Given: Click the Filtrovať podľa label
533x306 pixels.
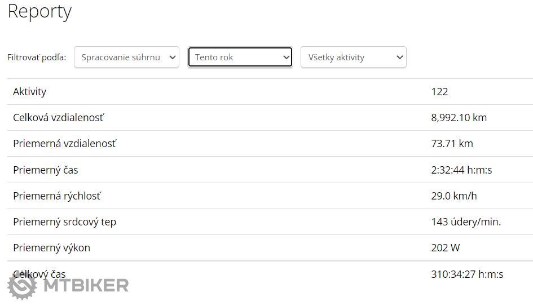Looking at the screenshot, I should point(37,57).
